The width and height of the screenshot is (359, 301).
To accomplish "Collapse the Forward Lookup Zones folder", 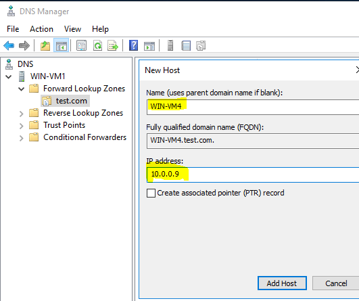I will (x=21, y=89).
